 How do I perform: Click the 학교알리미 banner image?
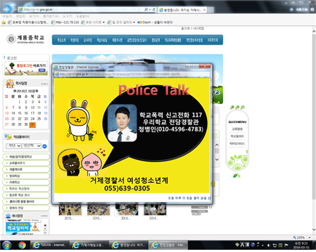(x=23, y=227)
